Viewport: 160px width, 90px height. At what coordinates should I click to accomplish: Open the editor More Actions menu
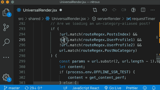pyautogui.click(x=152, y=10)
